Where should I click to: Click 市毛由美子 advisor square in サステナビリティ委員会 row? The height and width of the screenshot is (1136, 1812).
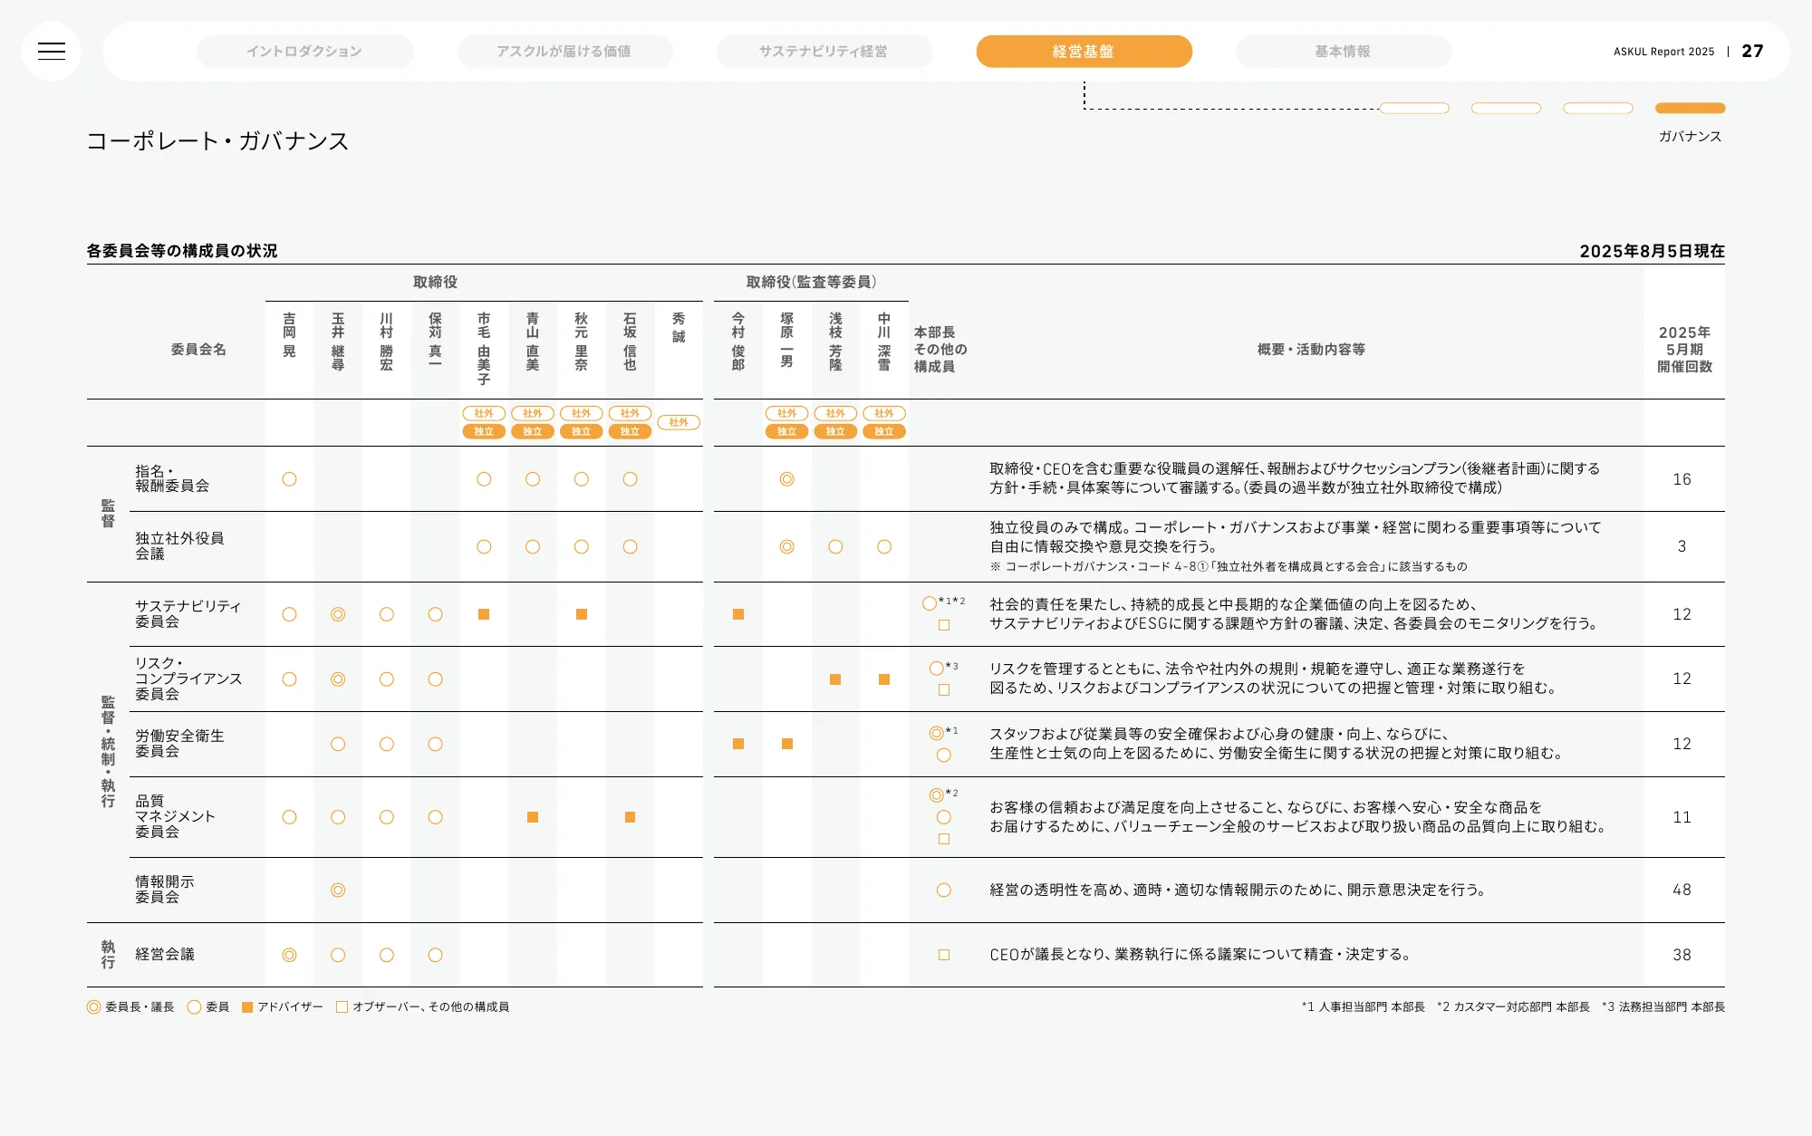484,614
